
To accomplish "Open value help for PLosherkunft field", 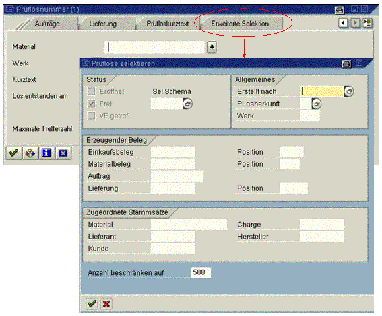I will 316,104.
